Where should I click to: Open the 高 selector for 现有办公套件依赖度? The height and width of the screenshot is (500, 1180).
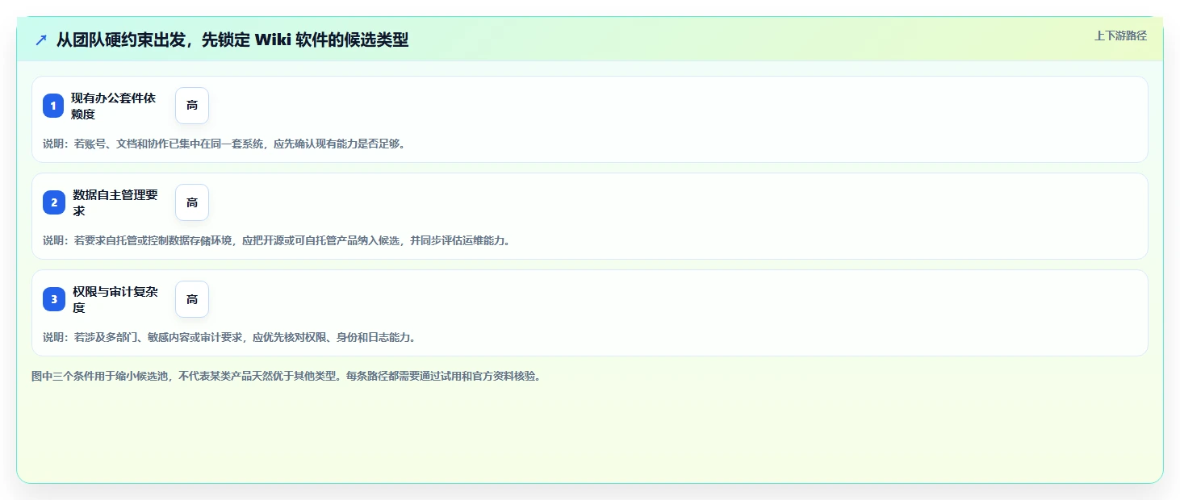(x=192, y=106)
